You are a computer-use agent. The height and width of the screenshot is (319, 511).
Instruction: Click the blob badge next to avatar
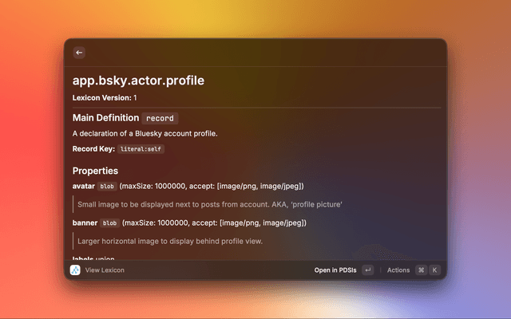click(107, 186)
